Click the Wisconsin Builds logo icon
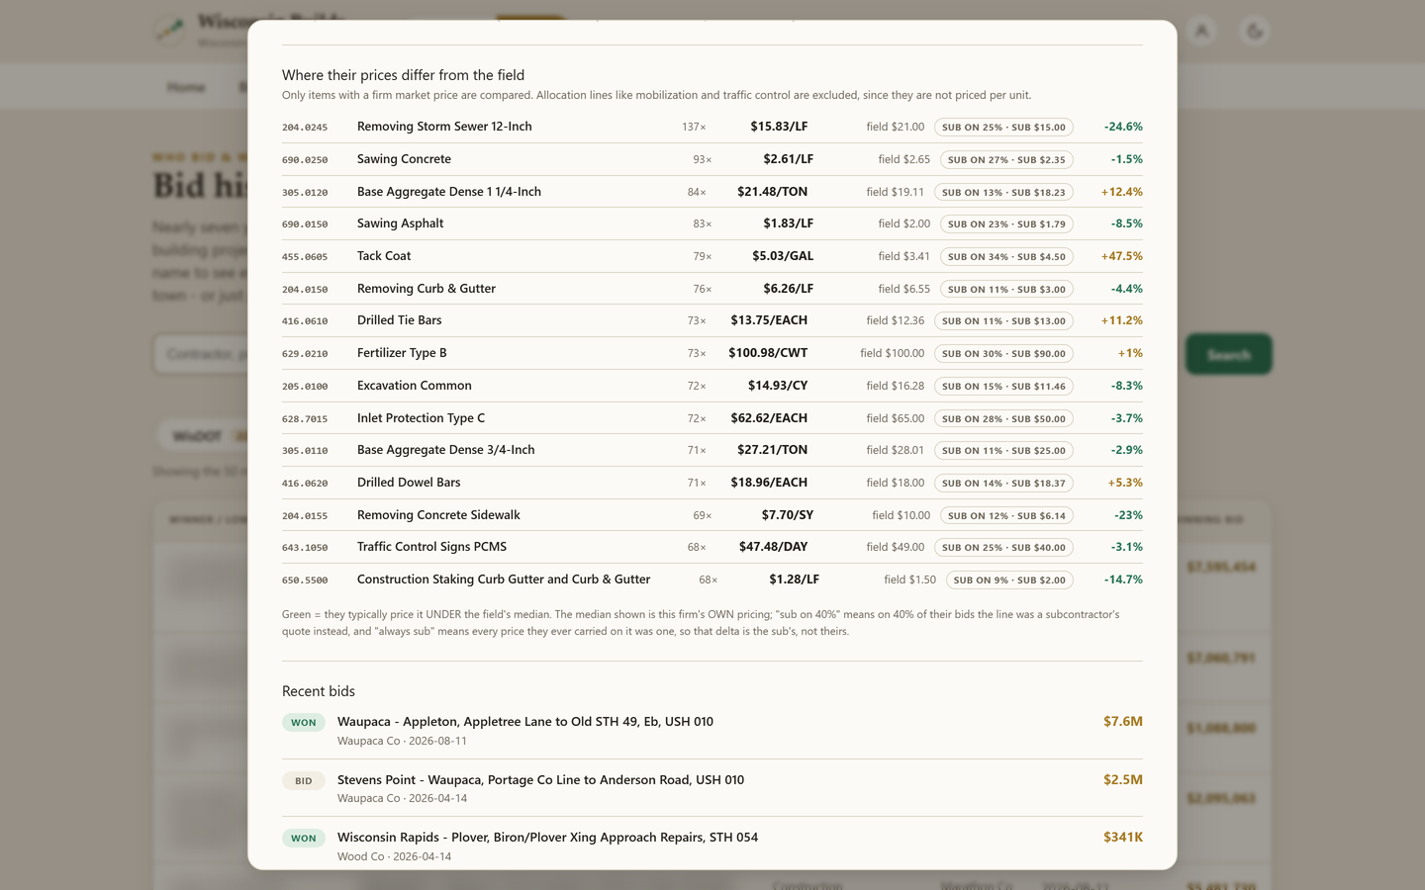Screen dimensions: 1425x890 [171, 31]
